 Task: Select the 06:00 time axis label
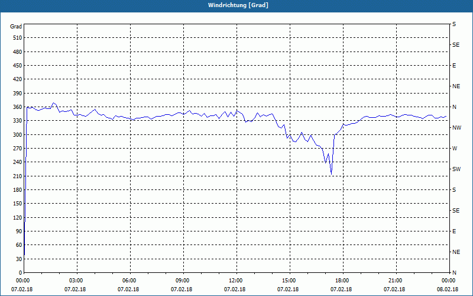[130, 281]
